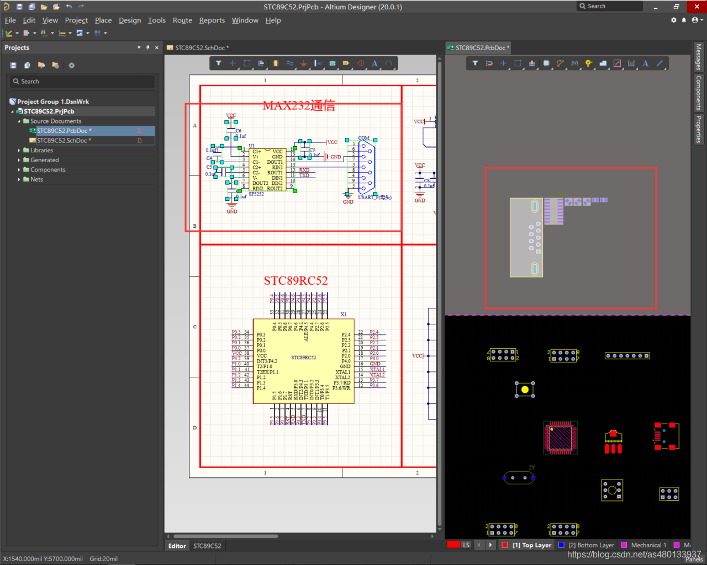Click the Projects panel settings gear
This screenshot has width=707, height=565.
pos(71,65)
